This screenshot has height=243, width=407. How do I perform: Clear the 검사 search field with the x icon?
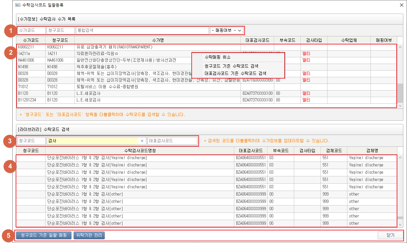click(x=142, y=141)
